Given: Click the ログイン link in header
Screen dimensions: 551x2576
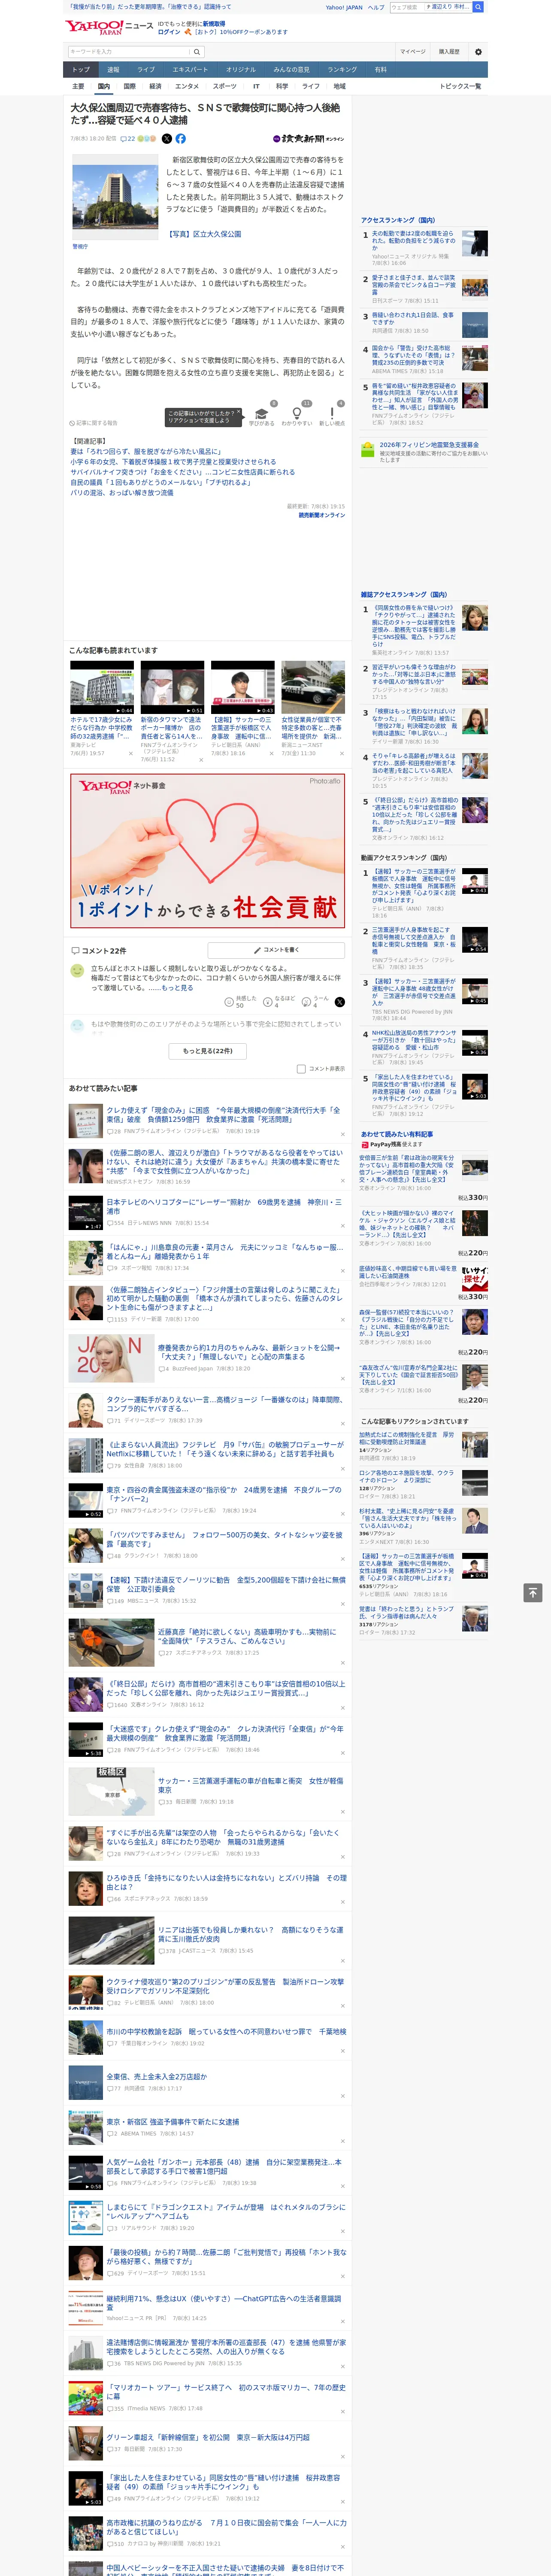Looking at the screenshot, I should tap(169, 32).
